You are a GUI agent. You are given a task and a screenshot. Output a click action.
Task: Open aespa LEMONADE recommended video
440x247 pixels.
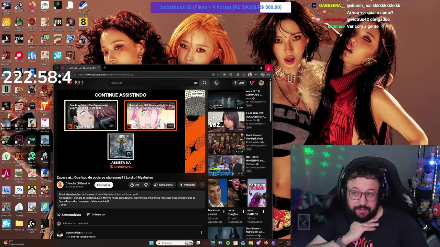(226, 100)
